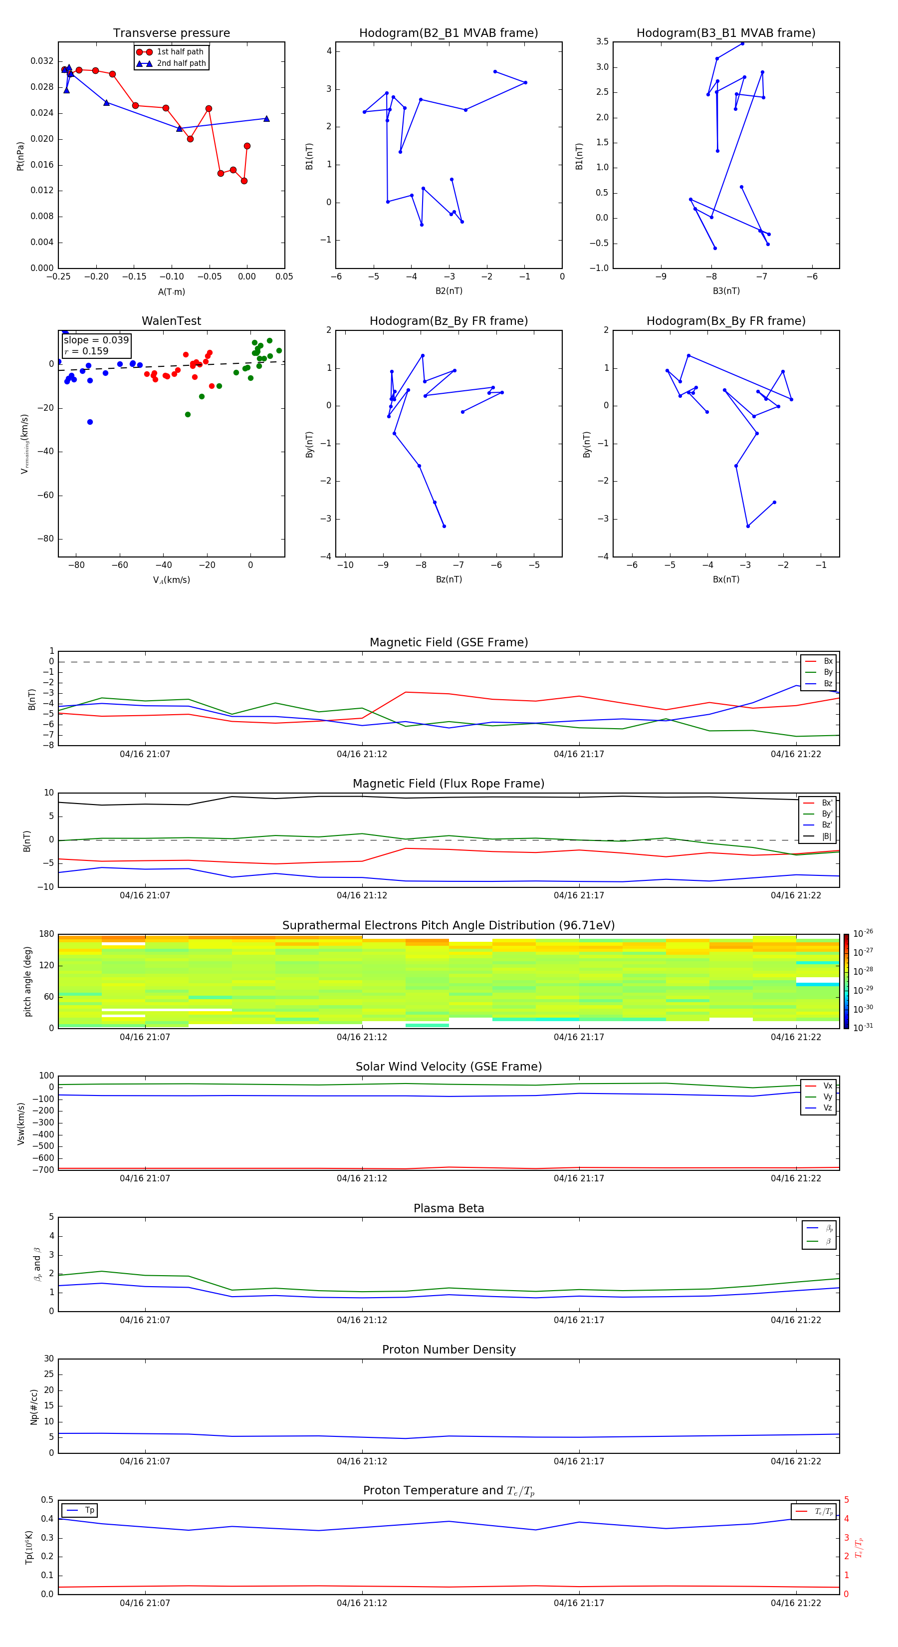
Task: Click the 10^-26 label on the colorbar
Action: 863,933
